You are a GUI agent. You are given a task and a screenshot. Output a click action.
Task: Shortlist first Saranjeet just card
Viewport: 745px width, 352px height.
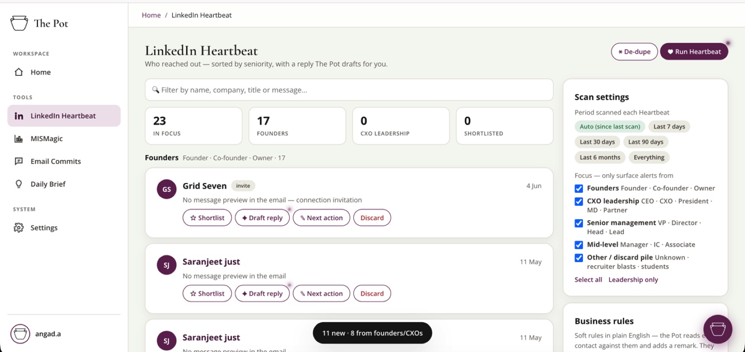(x=207, y=294)
